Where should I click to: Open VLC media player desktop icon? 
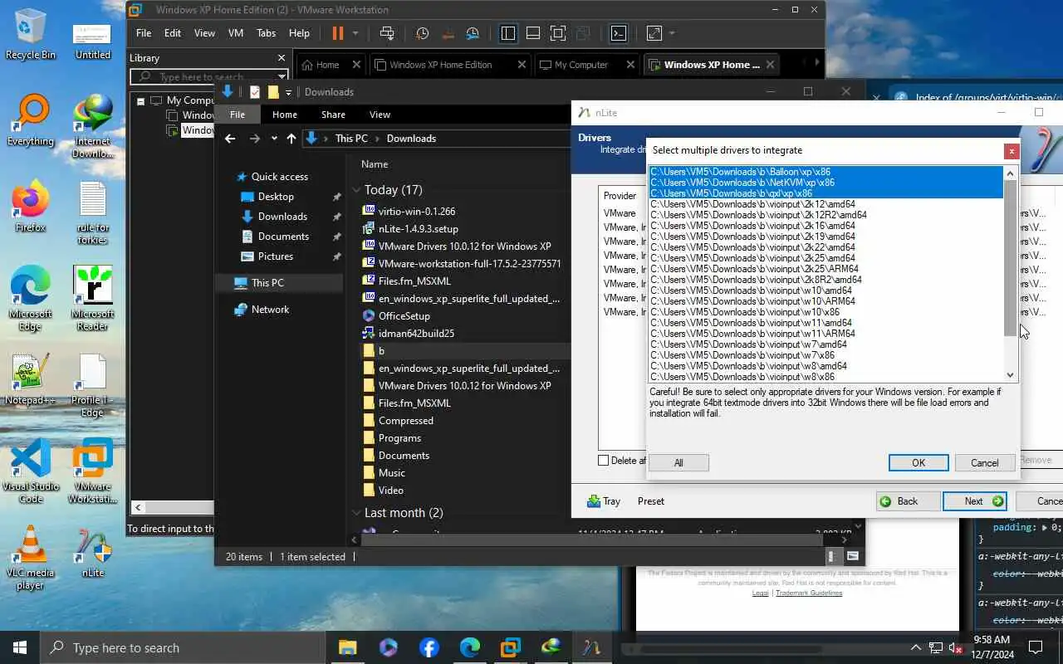click(31, 556)
